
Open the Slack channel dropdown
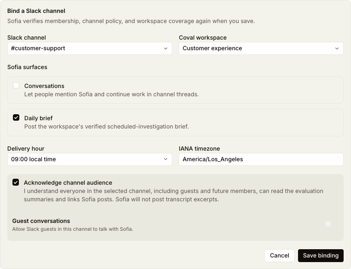point(89,48)
